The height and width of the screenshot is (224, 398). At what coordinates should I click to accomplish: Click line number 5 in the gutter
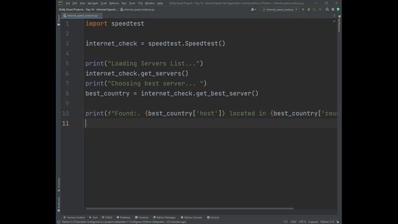pyautogui.click(x=67, y=63)
